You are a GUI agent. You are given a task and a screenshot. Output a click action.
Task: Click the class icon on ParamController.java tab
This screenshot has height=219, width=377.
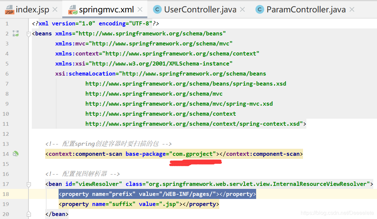coord(260,10)
